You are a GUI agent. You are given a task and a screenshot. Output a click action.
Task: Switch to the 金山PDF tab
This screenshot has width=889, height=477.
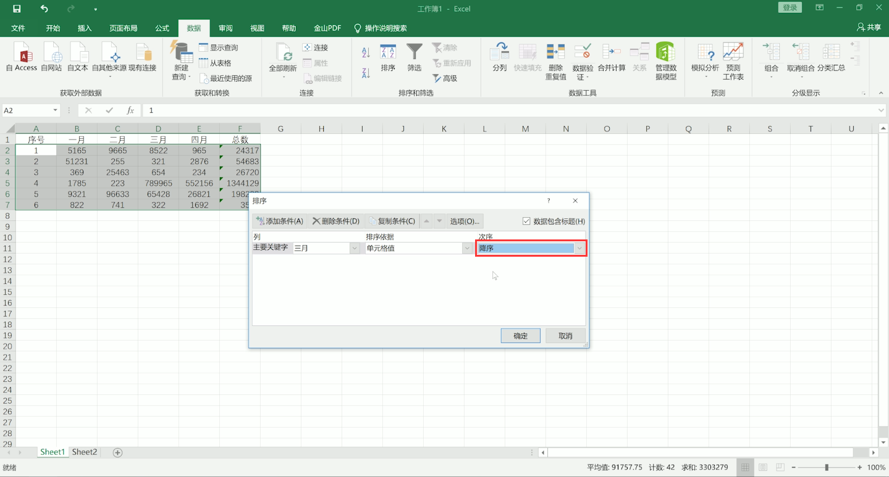(327, 28)
